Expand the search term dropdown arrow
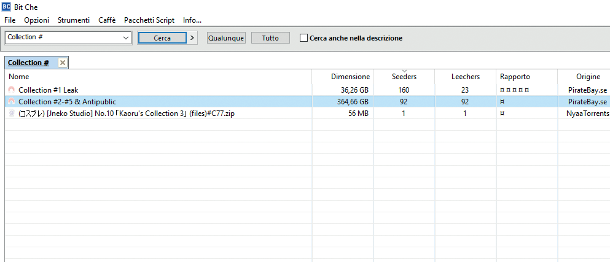This screenshot has height=262, width=610. [126, 37]
